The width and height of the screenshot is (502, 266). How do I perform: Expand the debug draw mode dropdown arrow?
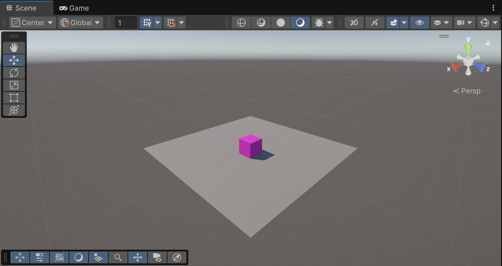click(330, 23)
